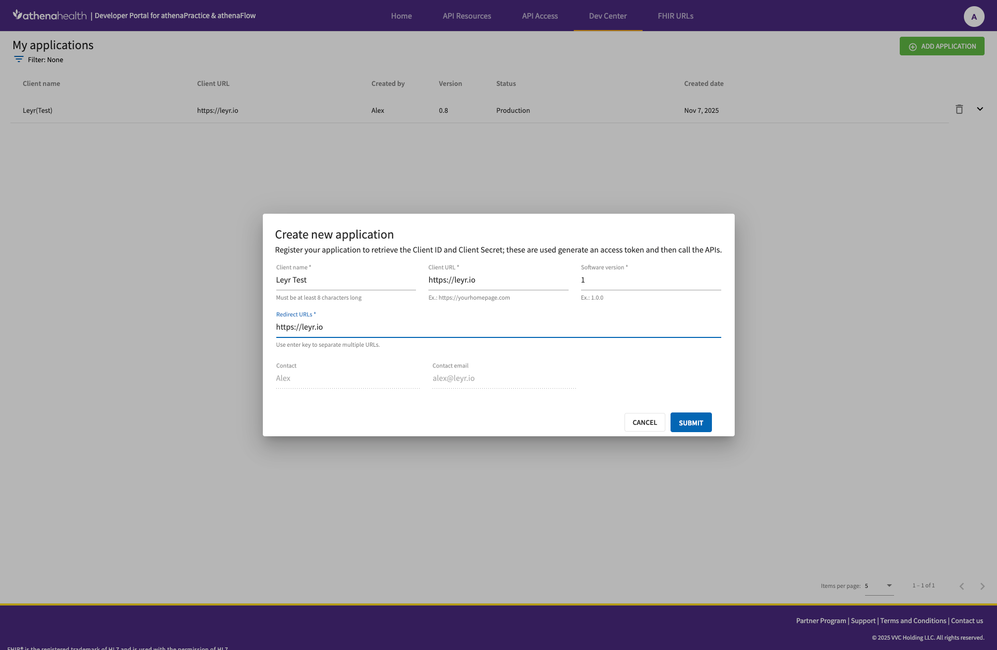Go to next page arrow
This screenshot has width=997, height=650.
(982, 586)
